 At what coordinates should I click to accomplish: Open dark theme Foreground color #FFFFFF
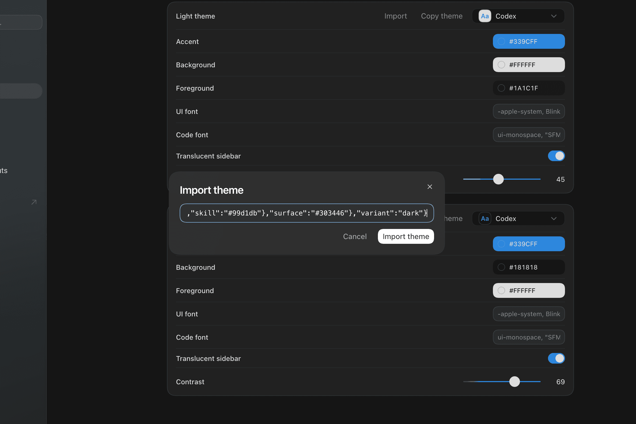tap(529, 290)
